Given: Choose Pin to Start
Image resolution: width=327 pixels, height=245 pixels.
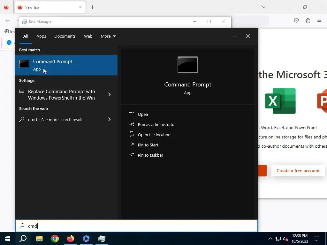Looking at the screenshot, I should pos(148,145).
